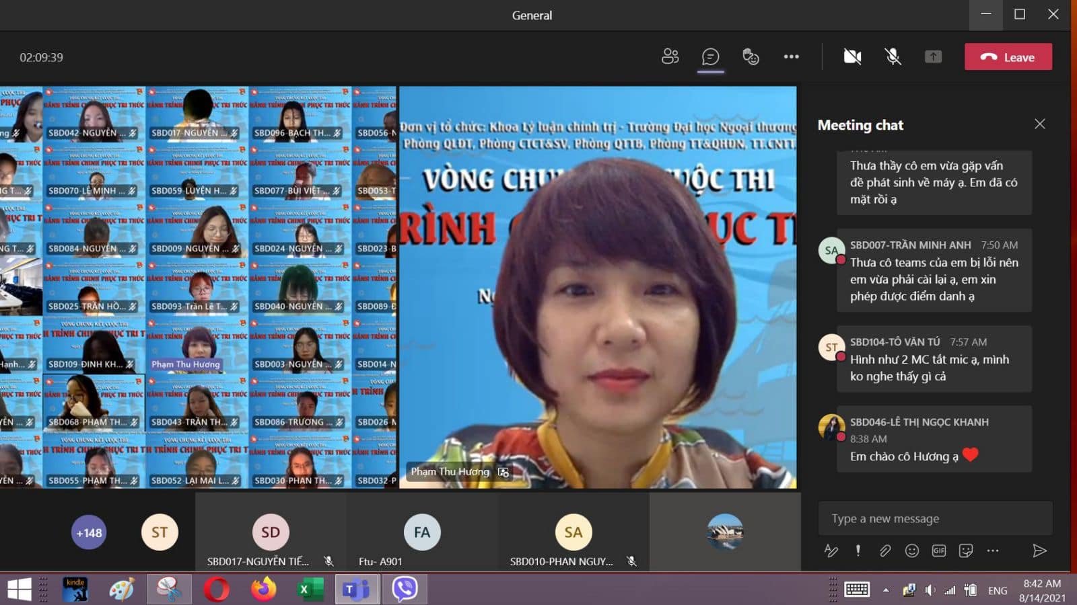Open Viber from the taskbar
This screenshot has height=605, width=1077.
405,589
